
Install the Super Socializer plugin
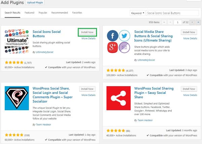tap(87, 89)
